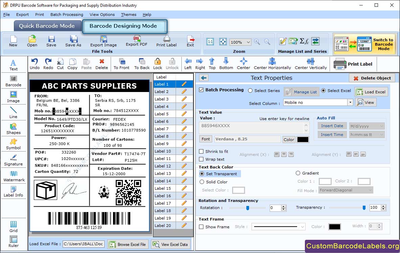Open the Batch Processing menu
Image resolution: width=400 pixels, height=253 pixels.
[67, 15]
